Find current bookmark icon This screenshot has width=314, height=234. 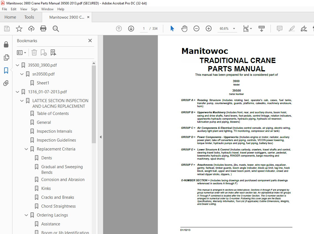coord(53,52)
